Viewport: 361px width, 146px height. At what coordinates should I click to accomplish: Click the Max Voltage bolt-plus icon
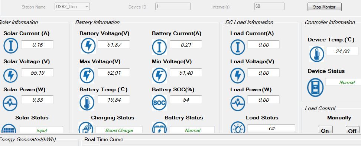(x=87, y=75)
